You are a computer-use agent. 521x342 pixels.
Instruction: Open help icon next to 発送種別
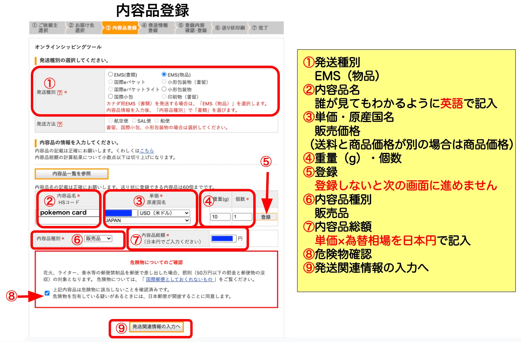60,93
